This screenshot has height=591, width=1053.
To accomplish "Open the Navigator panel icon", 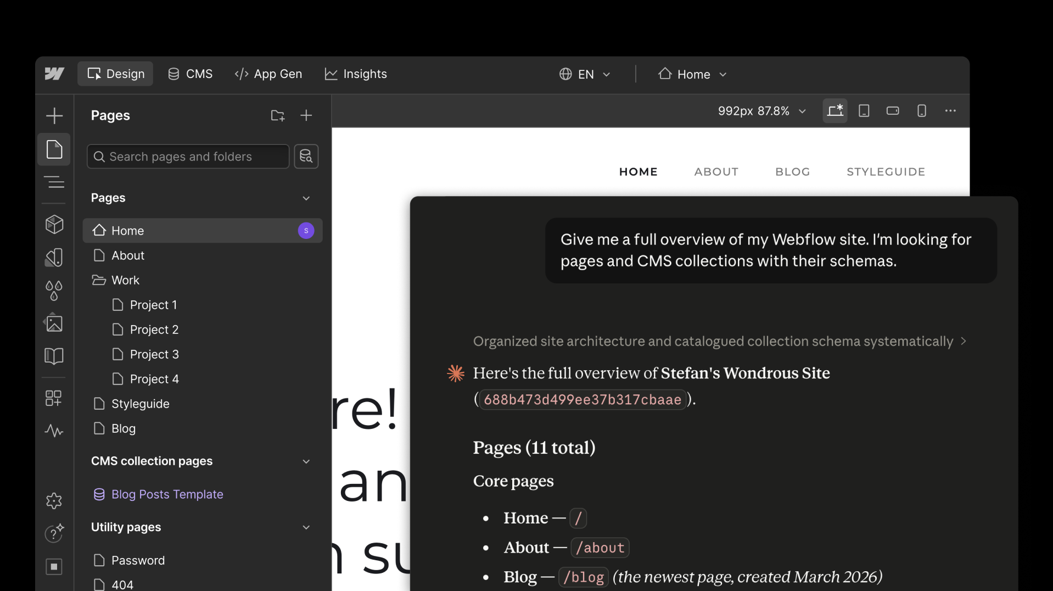I will (54, 182).
